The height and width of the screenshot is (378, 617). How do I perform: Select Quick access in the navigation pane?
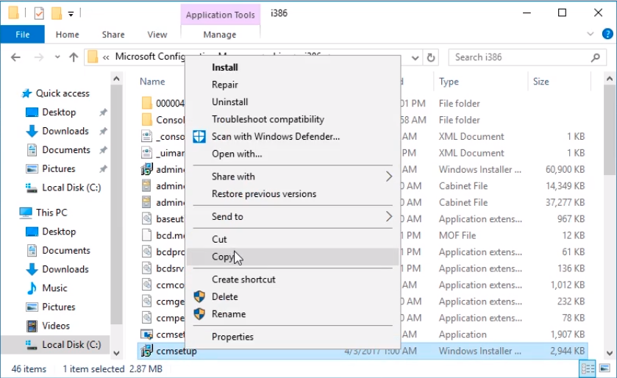pos(63,93)
